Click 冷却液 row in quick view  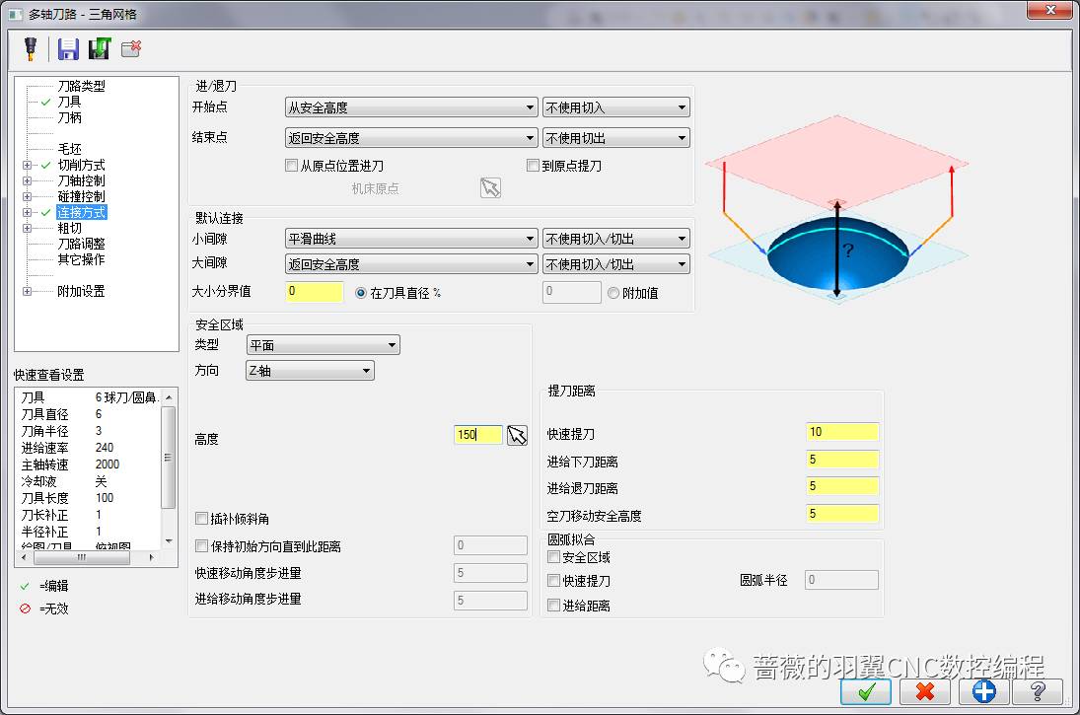[88, 481]
